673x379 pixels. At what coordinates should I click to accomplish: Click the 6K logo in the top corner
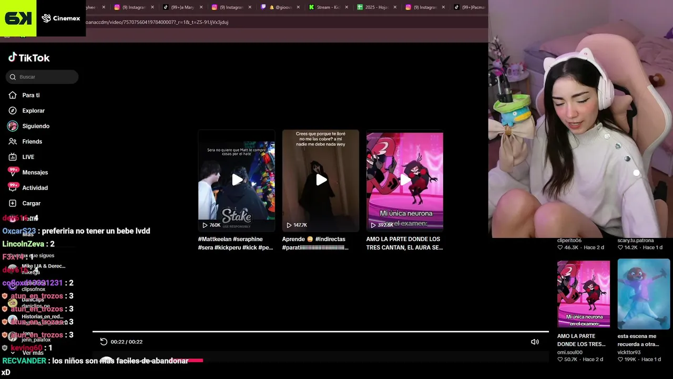18,18
